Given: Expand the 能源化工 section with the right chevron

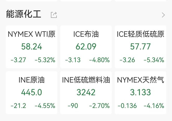Looking at the screenshot, I should [x=163, y=15].
